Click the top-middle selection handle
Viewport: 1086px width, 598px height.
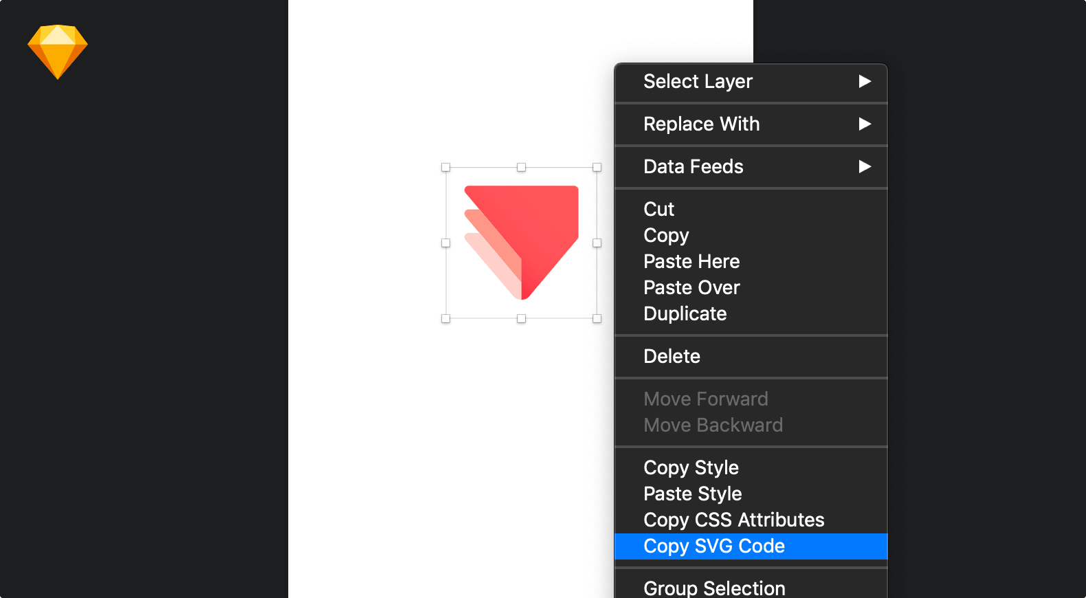click(521, 167)
